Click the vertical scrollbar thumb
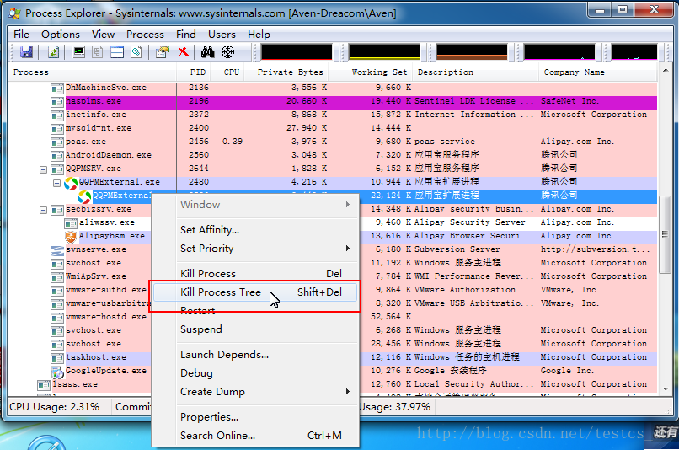Viewport: 679px width, 450px height. tap(666, 234)
